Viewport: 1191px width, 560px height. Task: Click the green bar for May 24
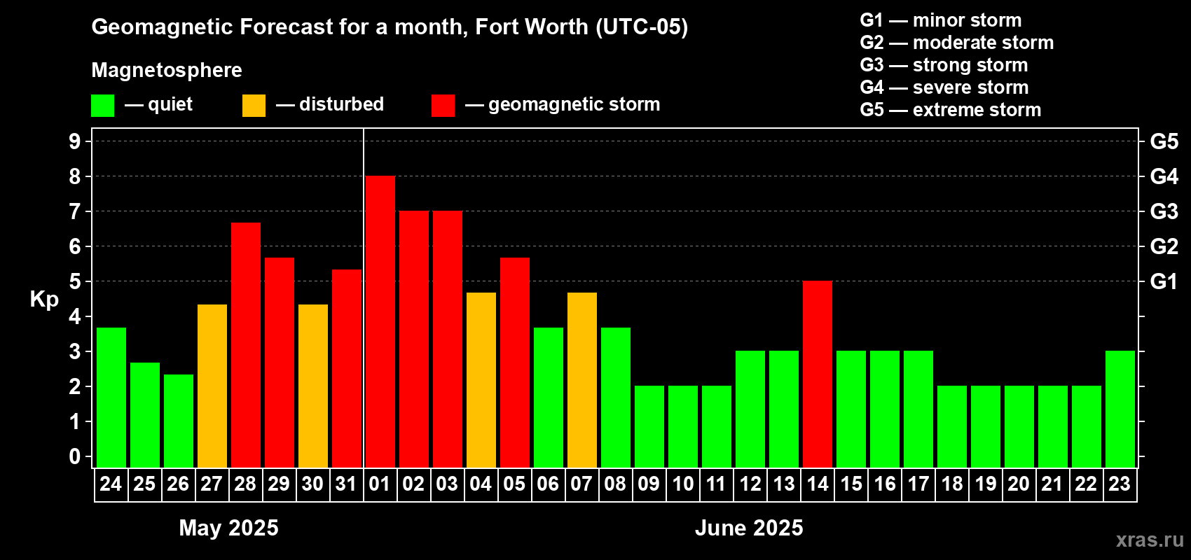coord(111,398)
